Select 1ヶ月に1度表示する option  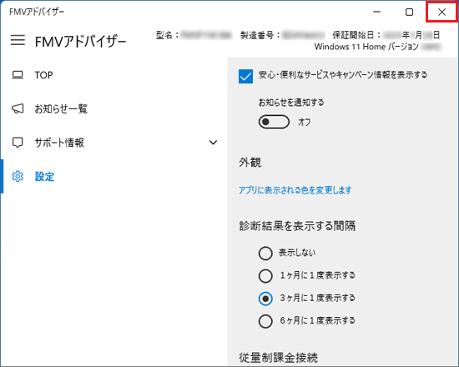[265, 276]
